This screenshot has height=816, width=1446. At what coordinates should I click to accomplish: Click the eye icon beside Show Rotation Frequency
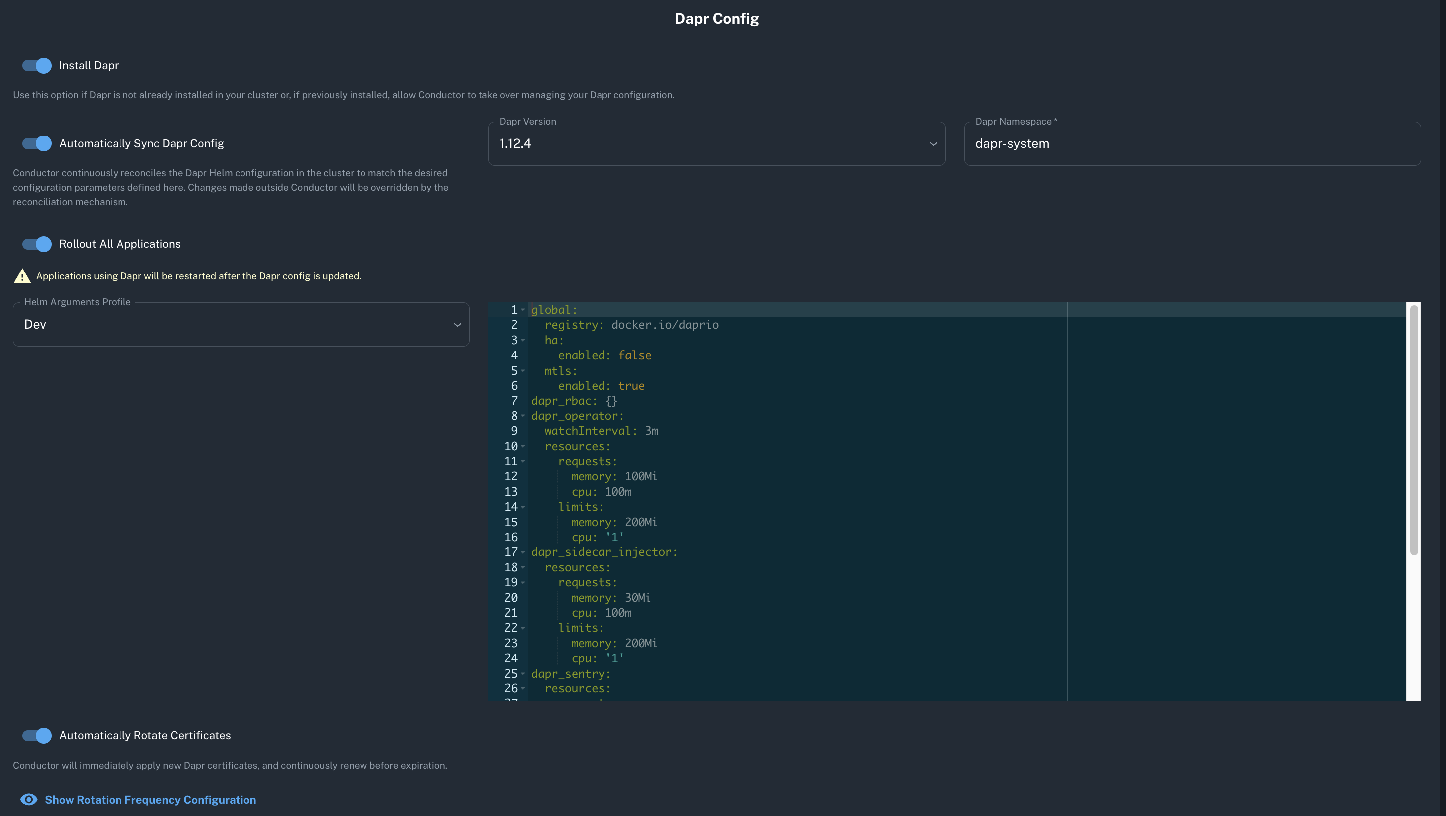coord(28,799)
